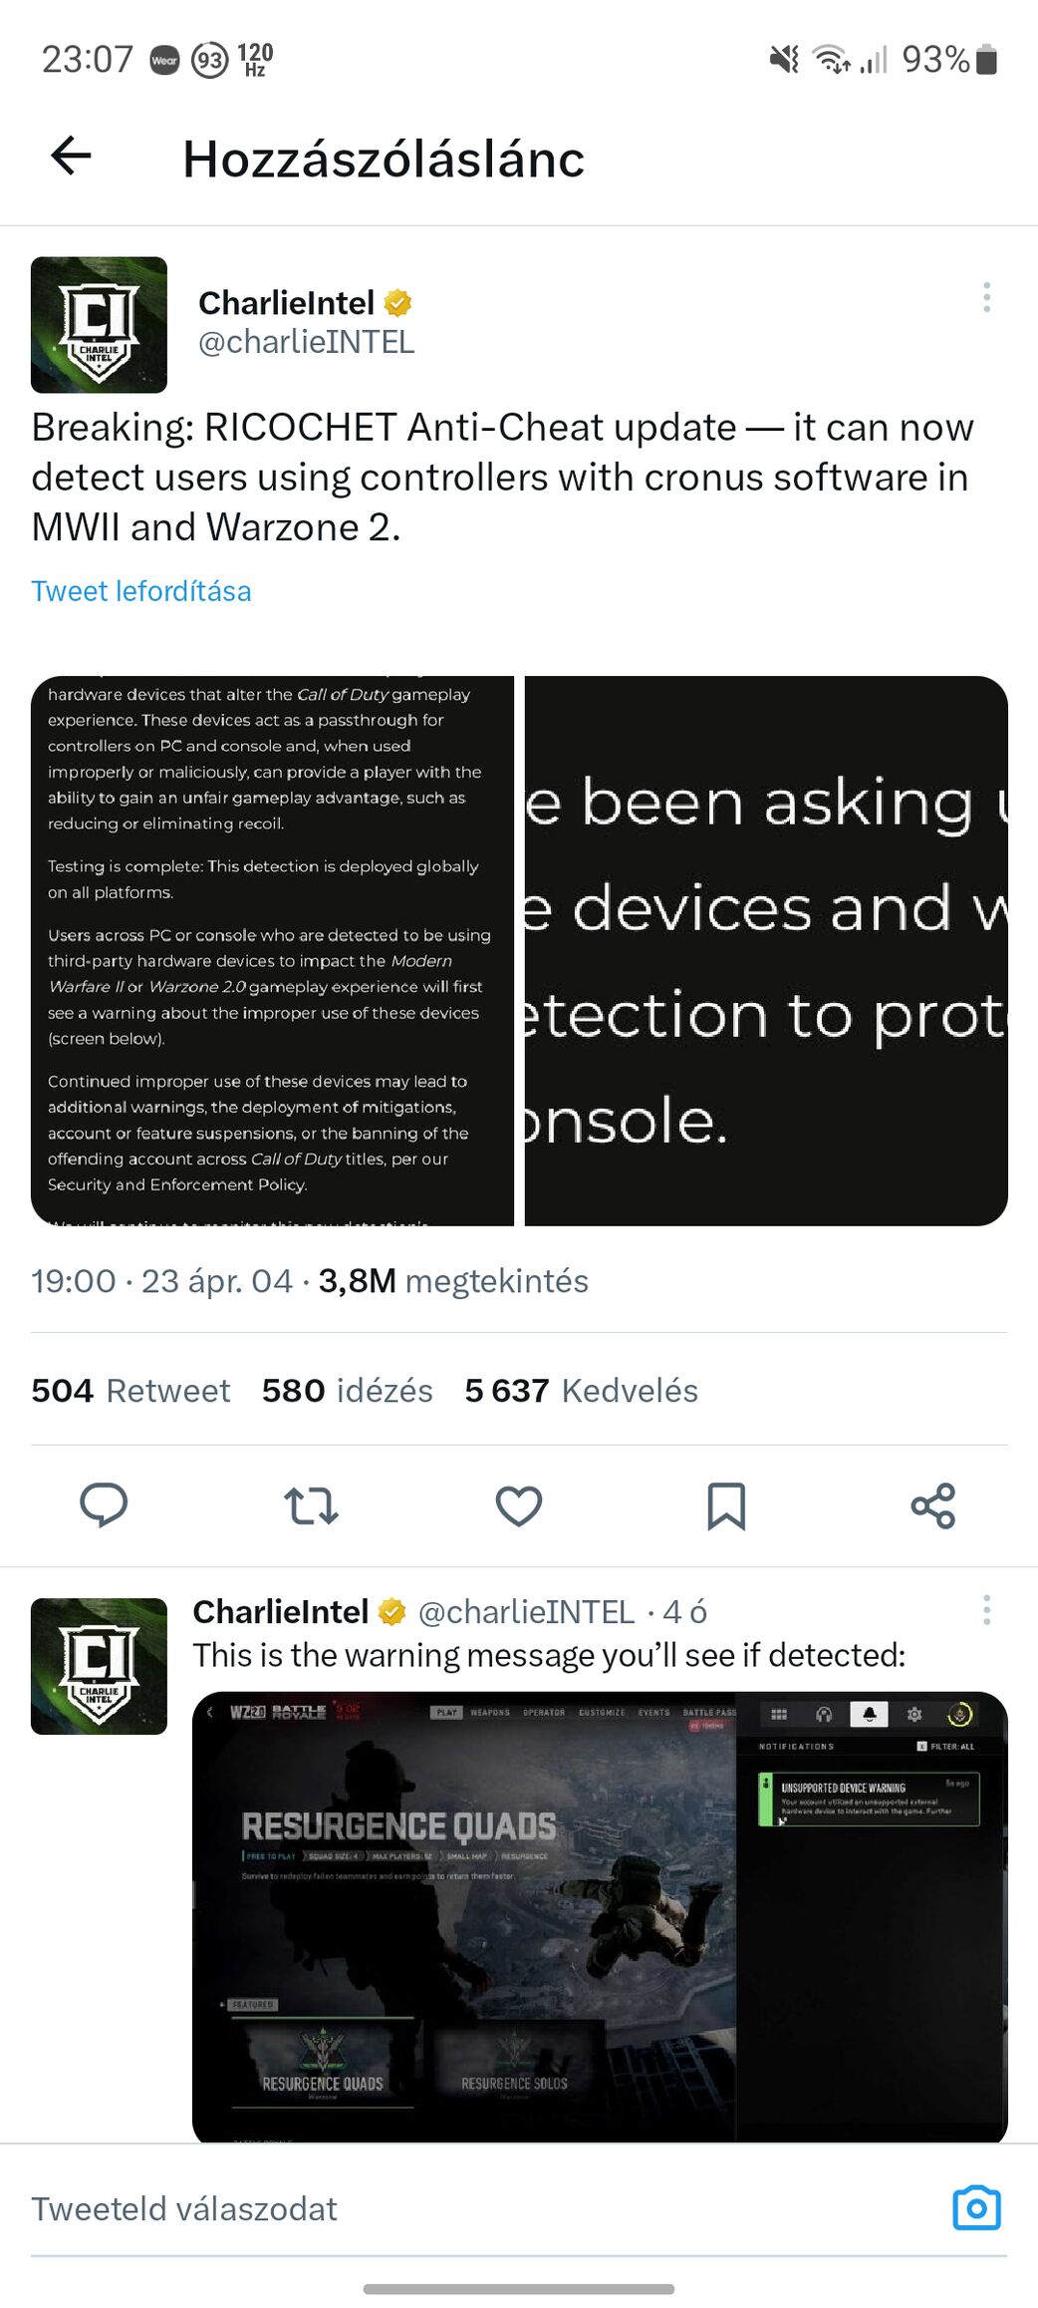Open the main tweet's three-dot menu
This screenshot has height=2308, width=1038.
pos(986,297)
